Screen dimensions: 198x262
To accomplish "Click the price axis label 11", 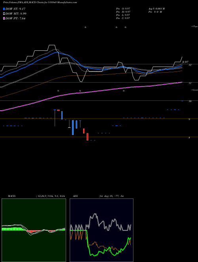I will point(190,83).
